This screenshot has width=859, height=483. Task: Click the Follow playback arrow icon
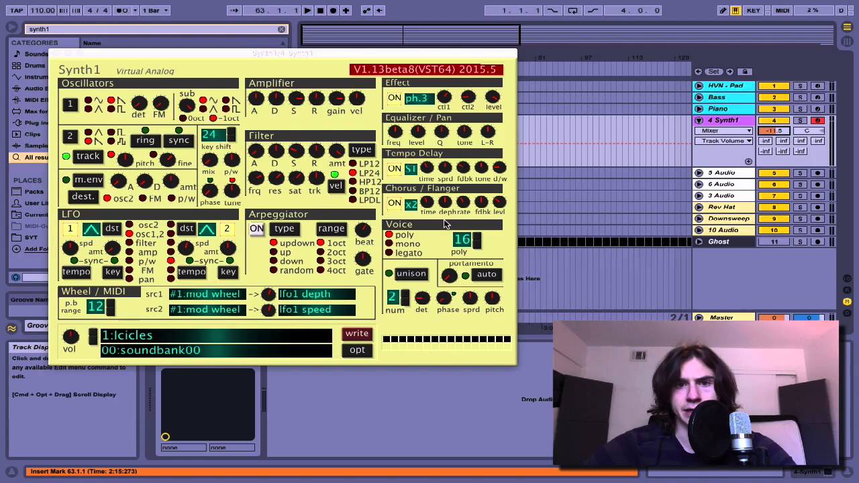tap(234, 10)
